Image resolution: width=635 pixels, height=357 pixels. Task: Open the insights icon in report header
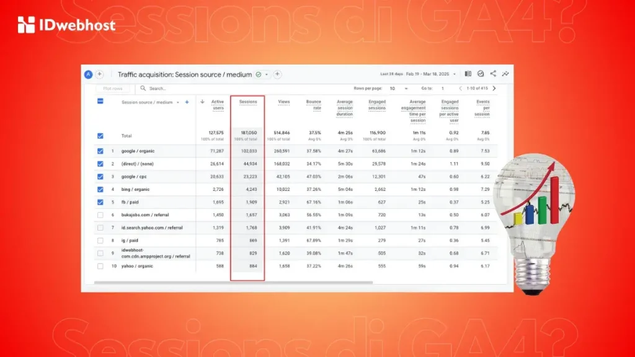tap(481, 74)
